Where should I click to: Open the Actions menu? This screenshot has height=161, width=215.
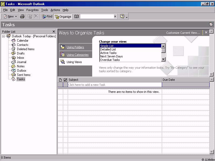[x=55, y=10]
